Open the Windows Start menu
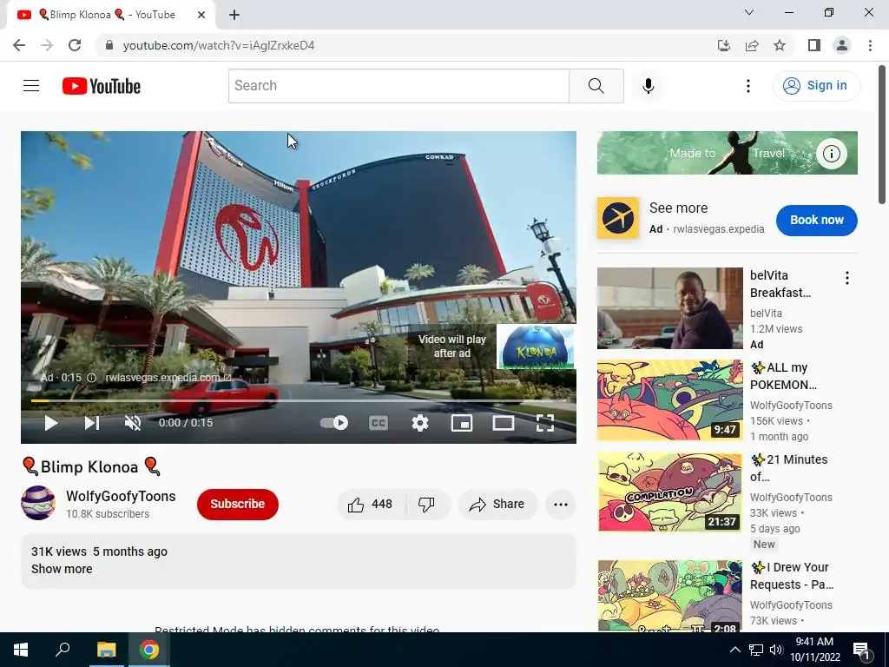 click(x=21, y=650)
